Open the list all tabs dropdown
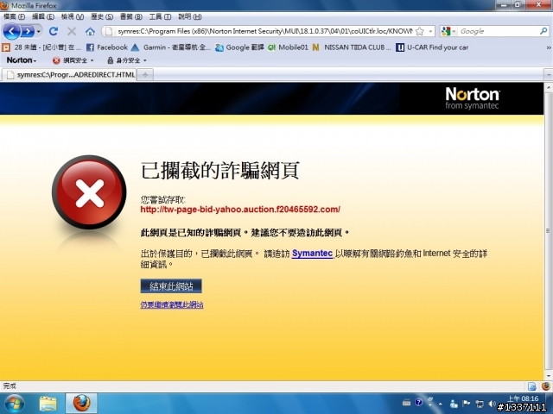This screenshot has height=414, width=553. click(x=549, y=75)
